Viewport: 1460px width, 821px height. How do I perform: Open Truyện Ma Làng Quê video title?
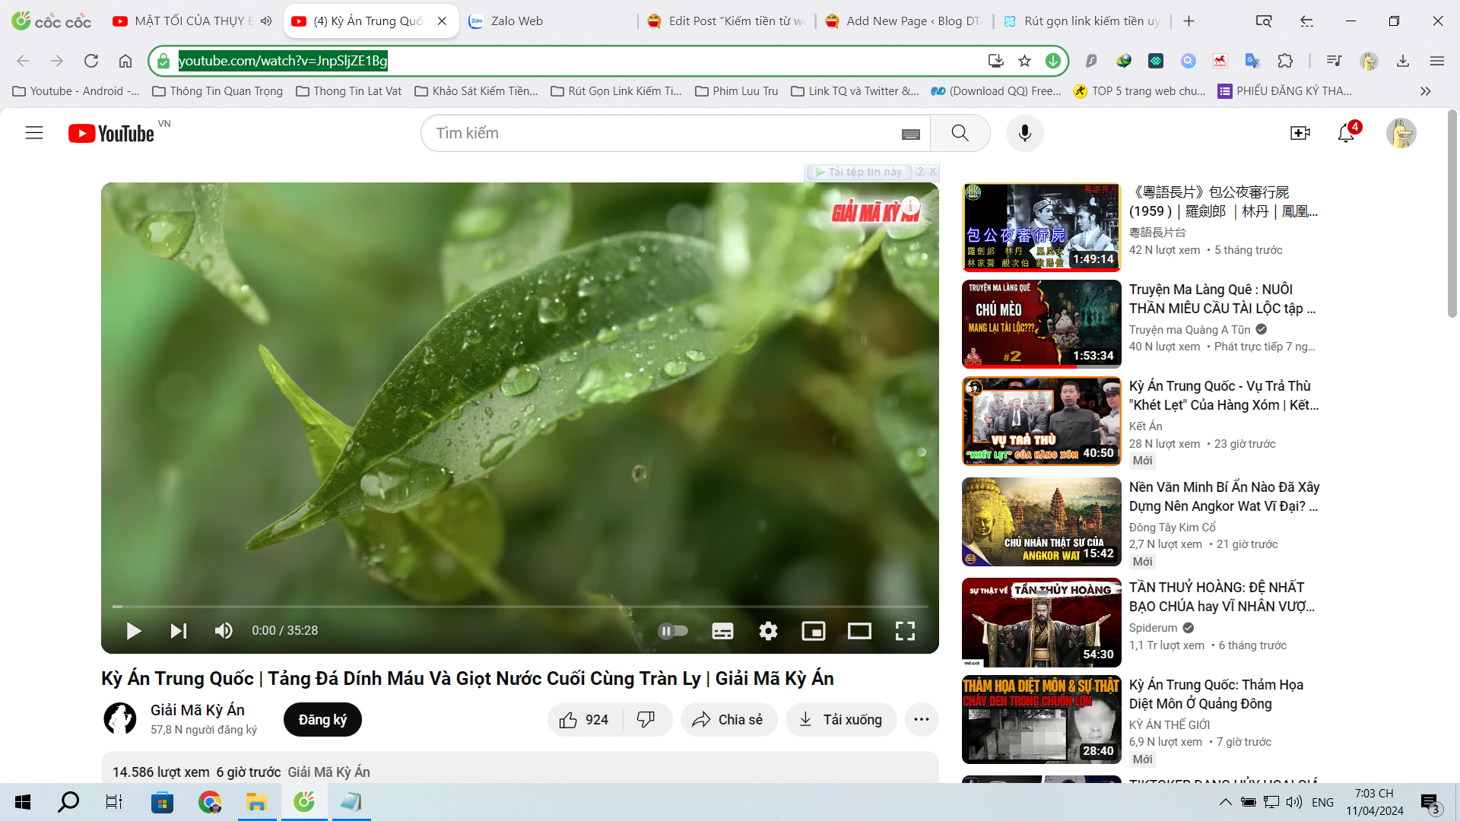pos(1222,299)
